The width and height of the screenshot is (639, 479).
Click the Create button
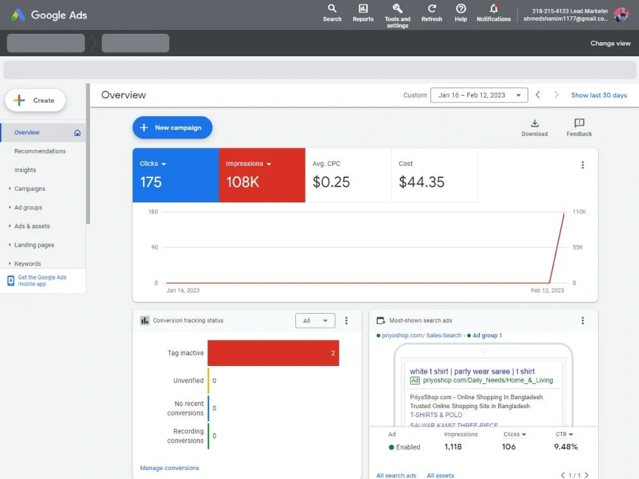point(35,100)
